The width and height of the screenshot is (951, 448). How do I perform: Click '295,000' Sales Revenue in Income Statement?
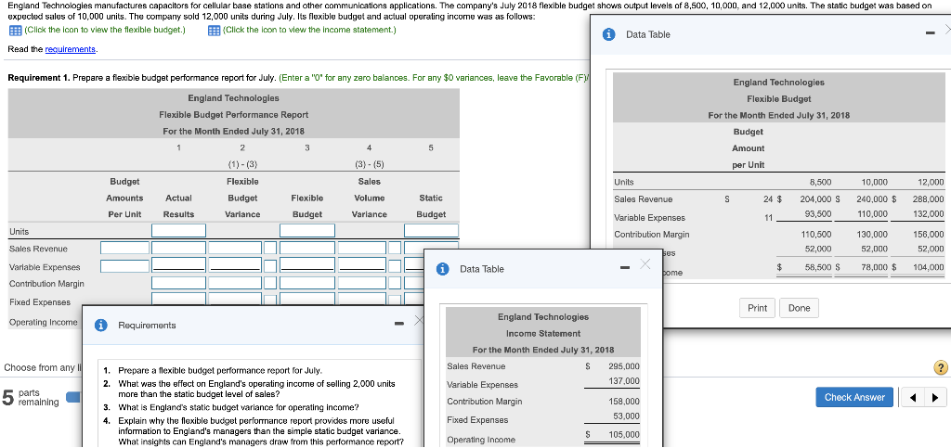tap(623, 366)
